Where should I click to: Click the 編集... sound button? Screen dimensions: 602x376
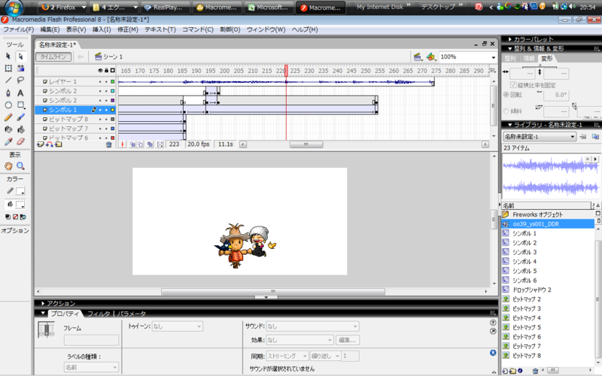pyautogui.click(x=348, y=341)
